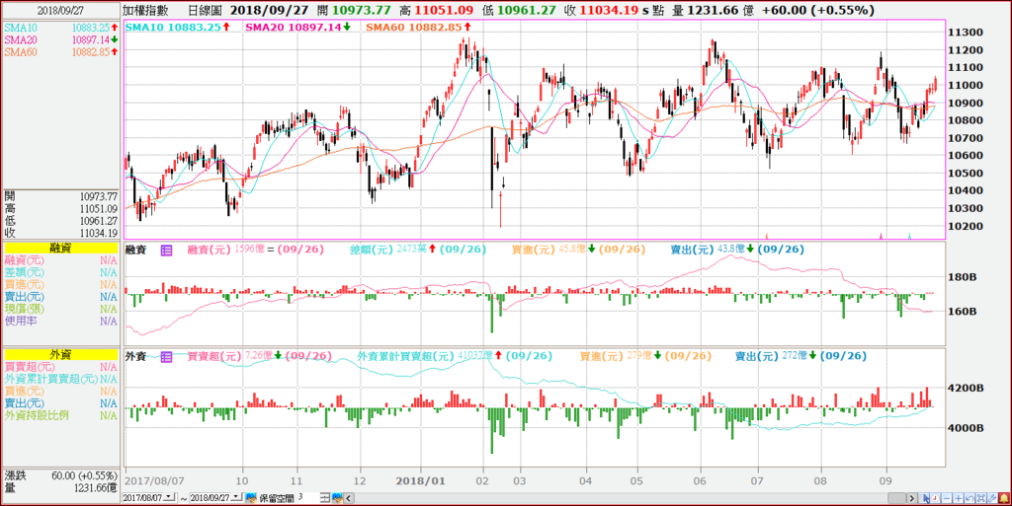Screen dimensions: 1012x506
Task: Zoom in chart with plus icon
Action: click(x=959, y=498)
